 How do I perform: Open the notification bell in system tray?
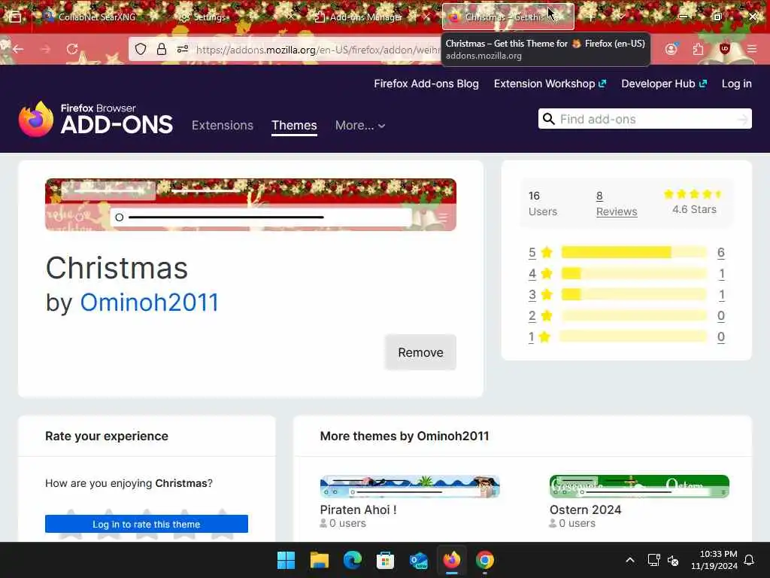[749, 560]
